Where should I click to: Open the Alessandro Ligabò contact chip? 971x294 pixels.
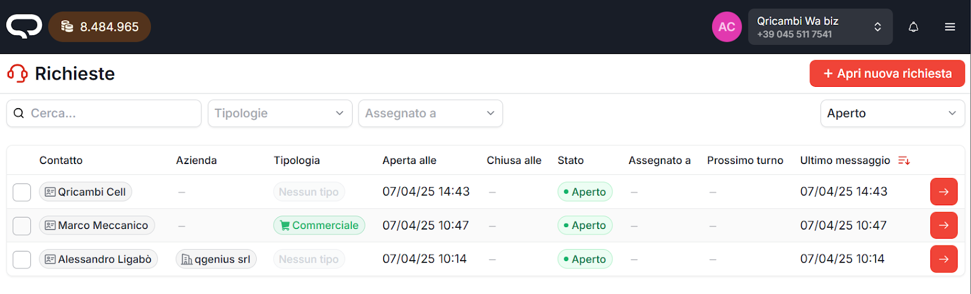tap(98, 259)
